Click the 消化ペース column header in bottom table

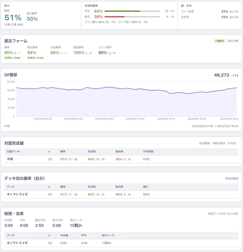coord(108,235)
